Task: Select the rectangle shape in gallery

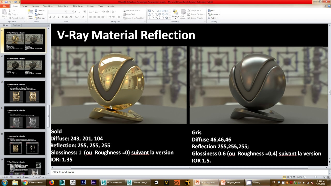Action: 160,11
